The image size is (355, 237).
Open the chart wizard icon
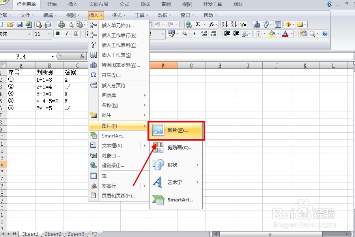point(256,24)
